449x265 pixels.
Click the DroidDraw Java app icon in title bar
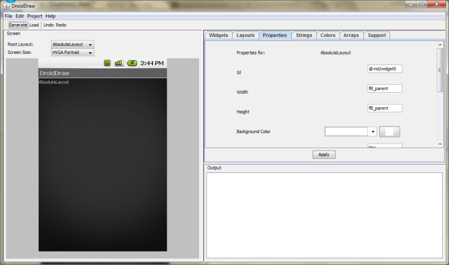(7, 6)
